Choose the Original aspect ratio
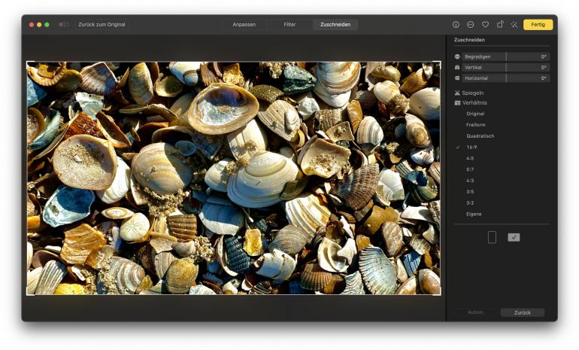Image resolution: width=579 pixels, height=350 pixels. coord(475,114)
